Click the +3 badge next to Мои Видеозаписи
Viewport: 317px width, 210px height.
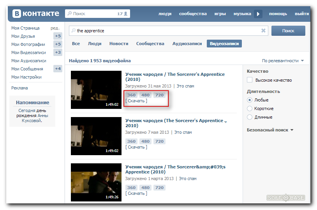coord(58,52)
